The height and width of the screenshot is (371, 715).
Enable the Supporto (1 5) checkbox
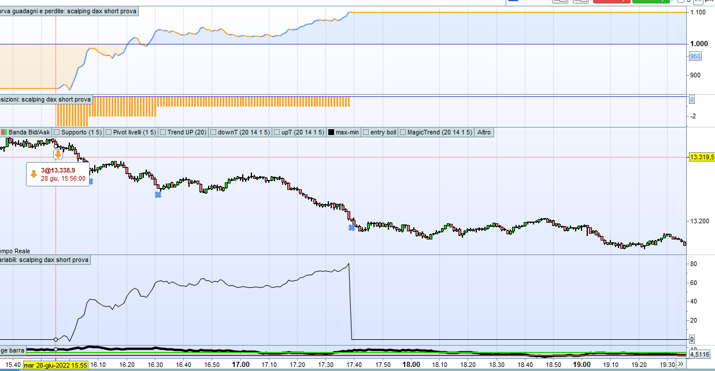pos(57,133)
